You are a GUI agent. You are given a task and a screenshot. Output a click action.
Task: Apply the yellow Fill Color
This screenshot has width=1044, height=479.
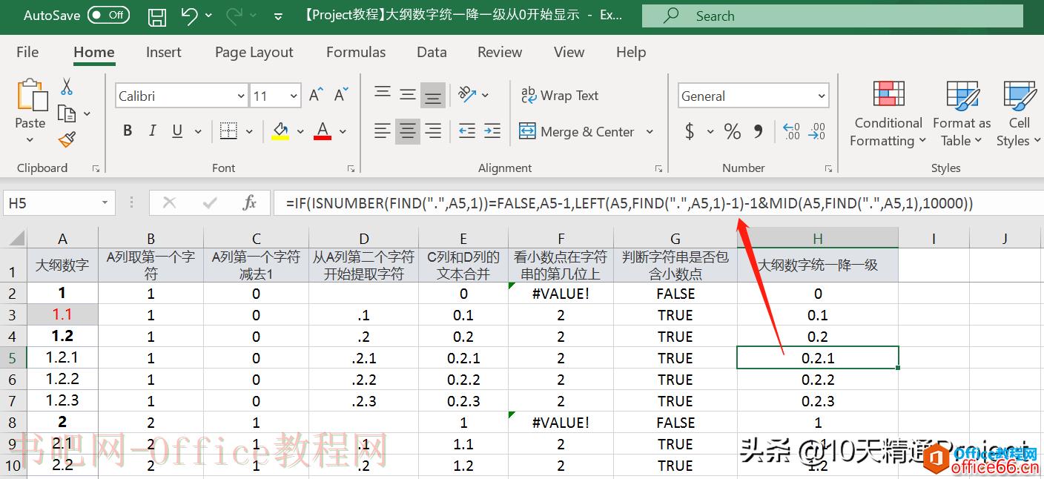coord(280,131)
